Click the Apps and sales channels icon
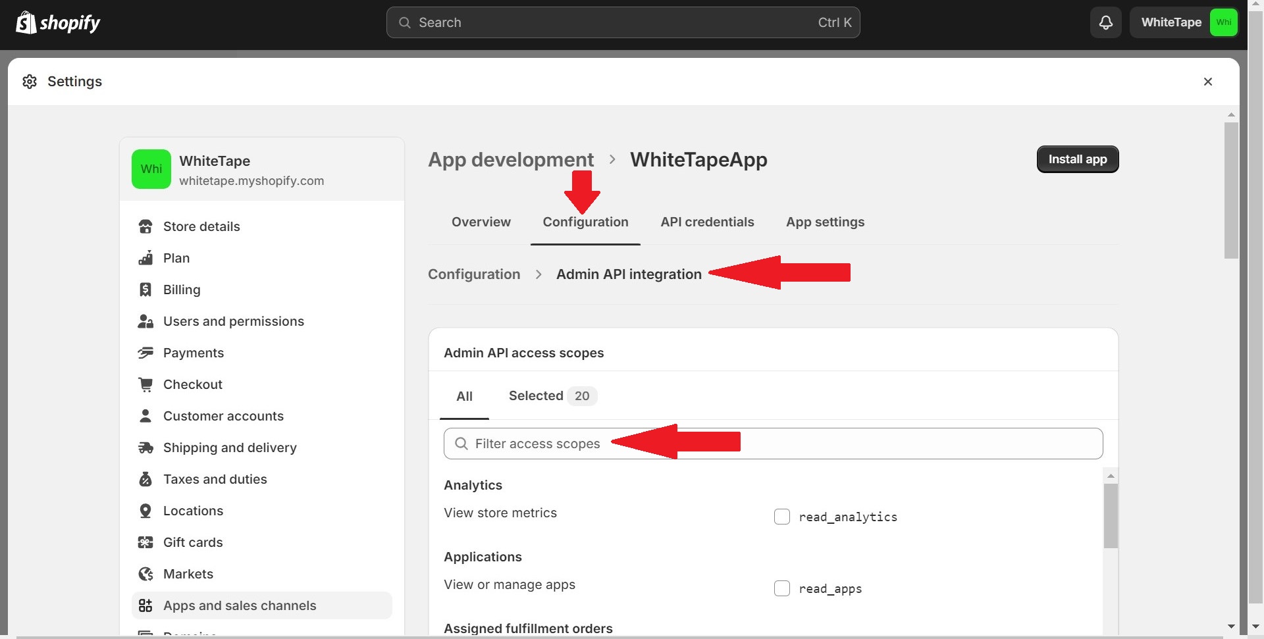Viewport: 1264px width, 639px height. [x=145, y=605]
